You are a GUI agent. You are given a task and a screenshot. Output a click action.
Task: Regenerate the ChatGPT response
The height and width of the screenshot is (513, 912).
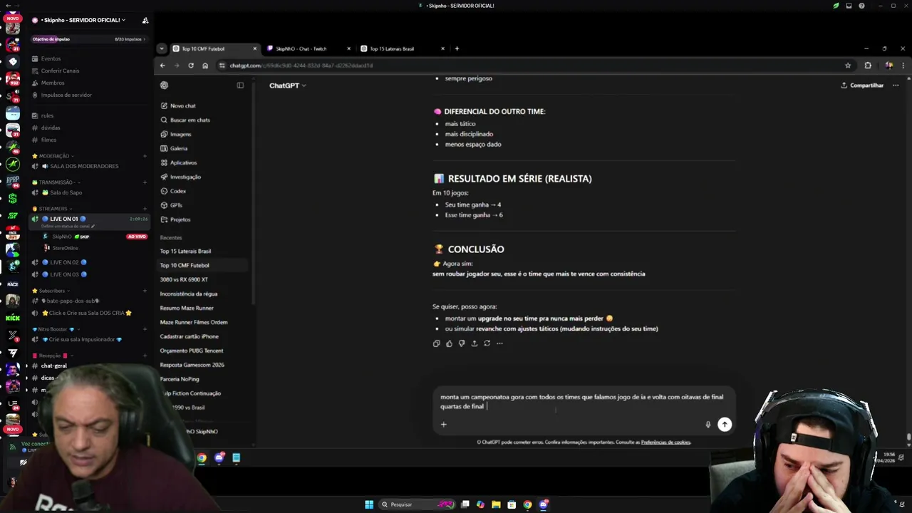coord(487,343)
